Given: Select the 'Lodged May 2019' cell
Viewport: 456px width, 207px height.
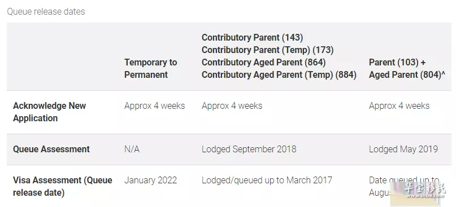Looking at the screenshot, I should (403, 149).
